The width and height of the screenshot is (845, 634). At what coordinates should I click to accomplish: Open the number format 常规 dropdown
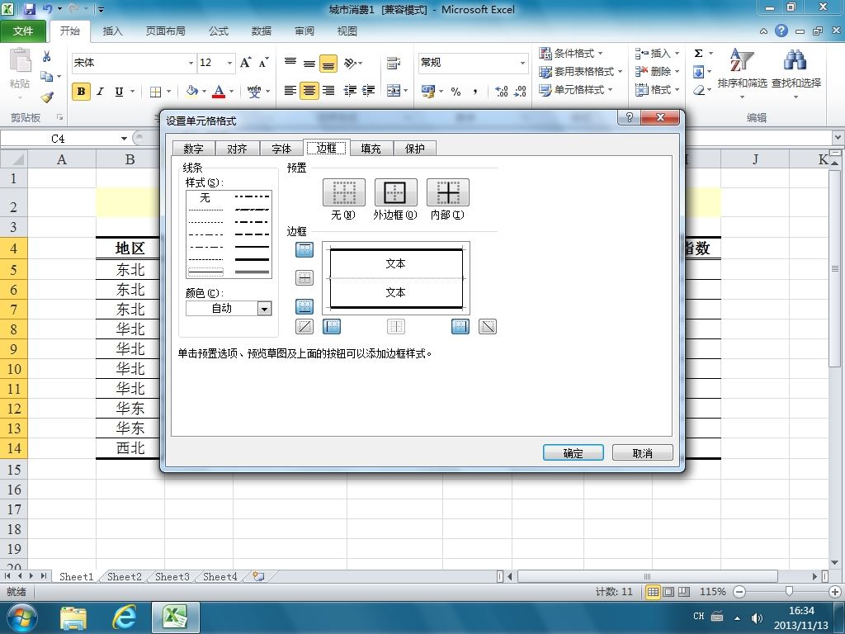522,63
